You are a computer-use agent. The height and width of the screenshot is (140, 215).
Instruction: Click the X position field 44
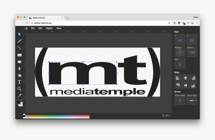point(180,40)
